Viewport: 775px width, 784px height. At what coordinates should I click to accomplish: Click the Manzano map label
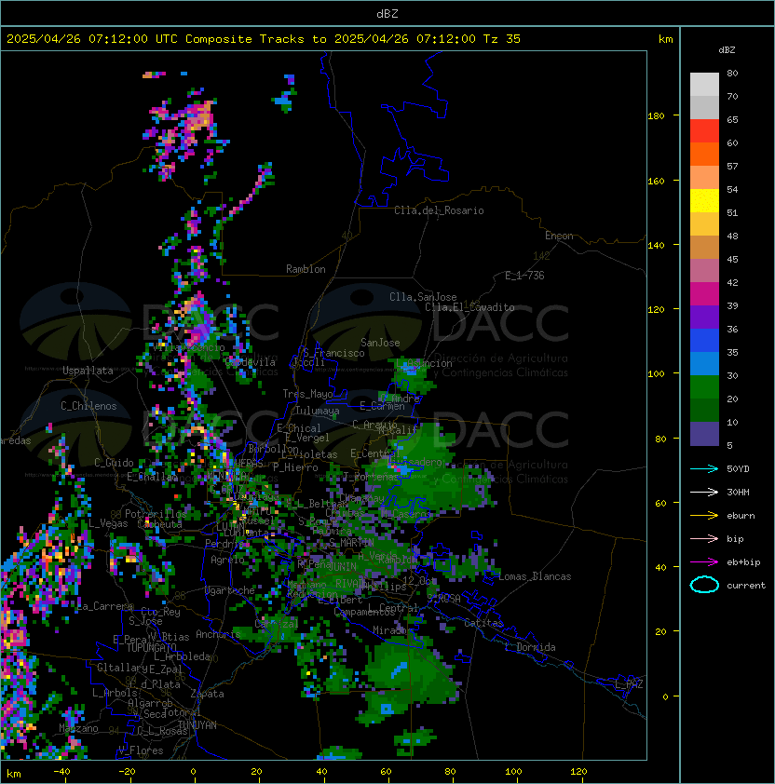click(x=78, y=728)
